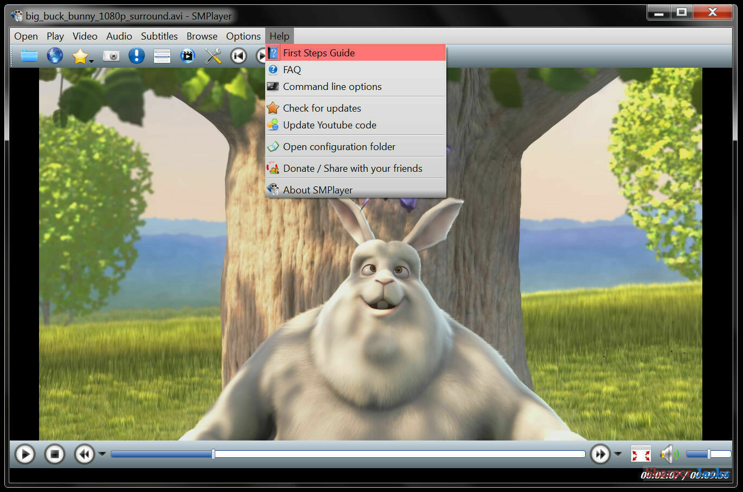Choose About SMPlayer
The width and height of the screenshot is (743, 492).
pos(356,190)
